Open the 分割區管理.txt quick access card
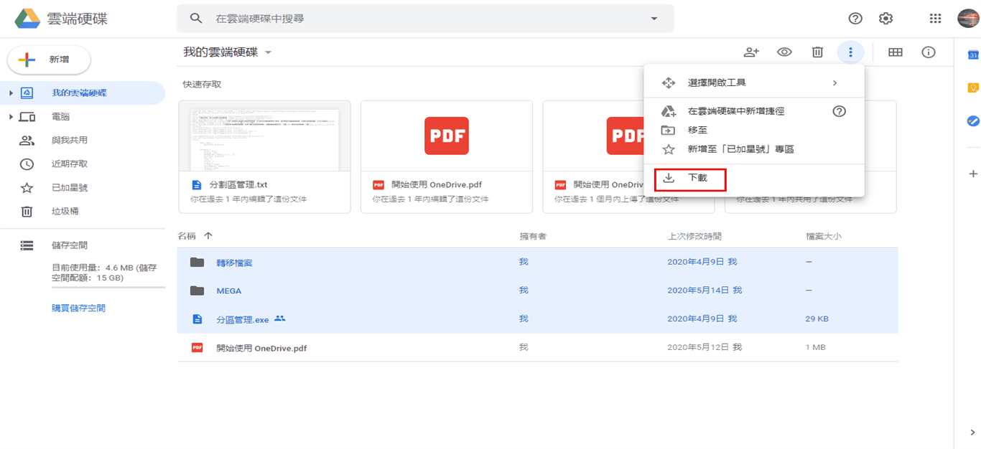The height and width of the screenshot is (449, 981). (264, 157)
